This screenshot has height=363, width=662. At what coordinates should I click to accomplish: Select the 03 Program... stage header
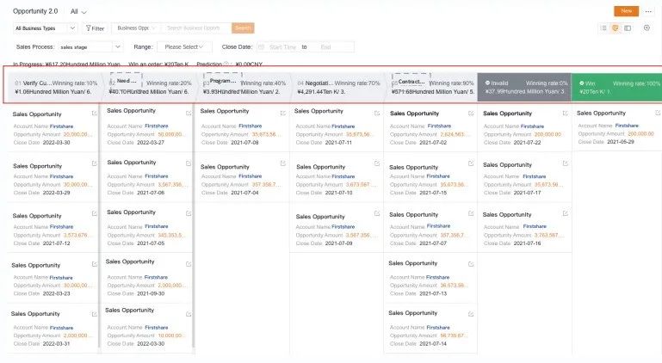244,88
